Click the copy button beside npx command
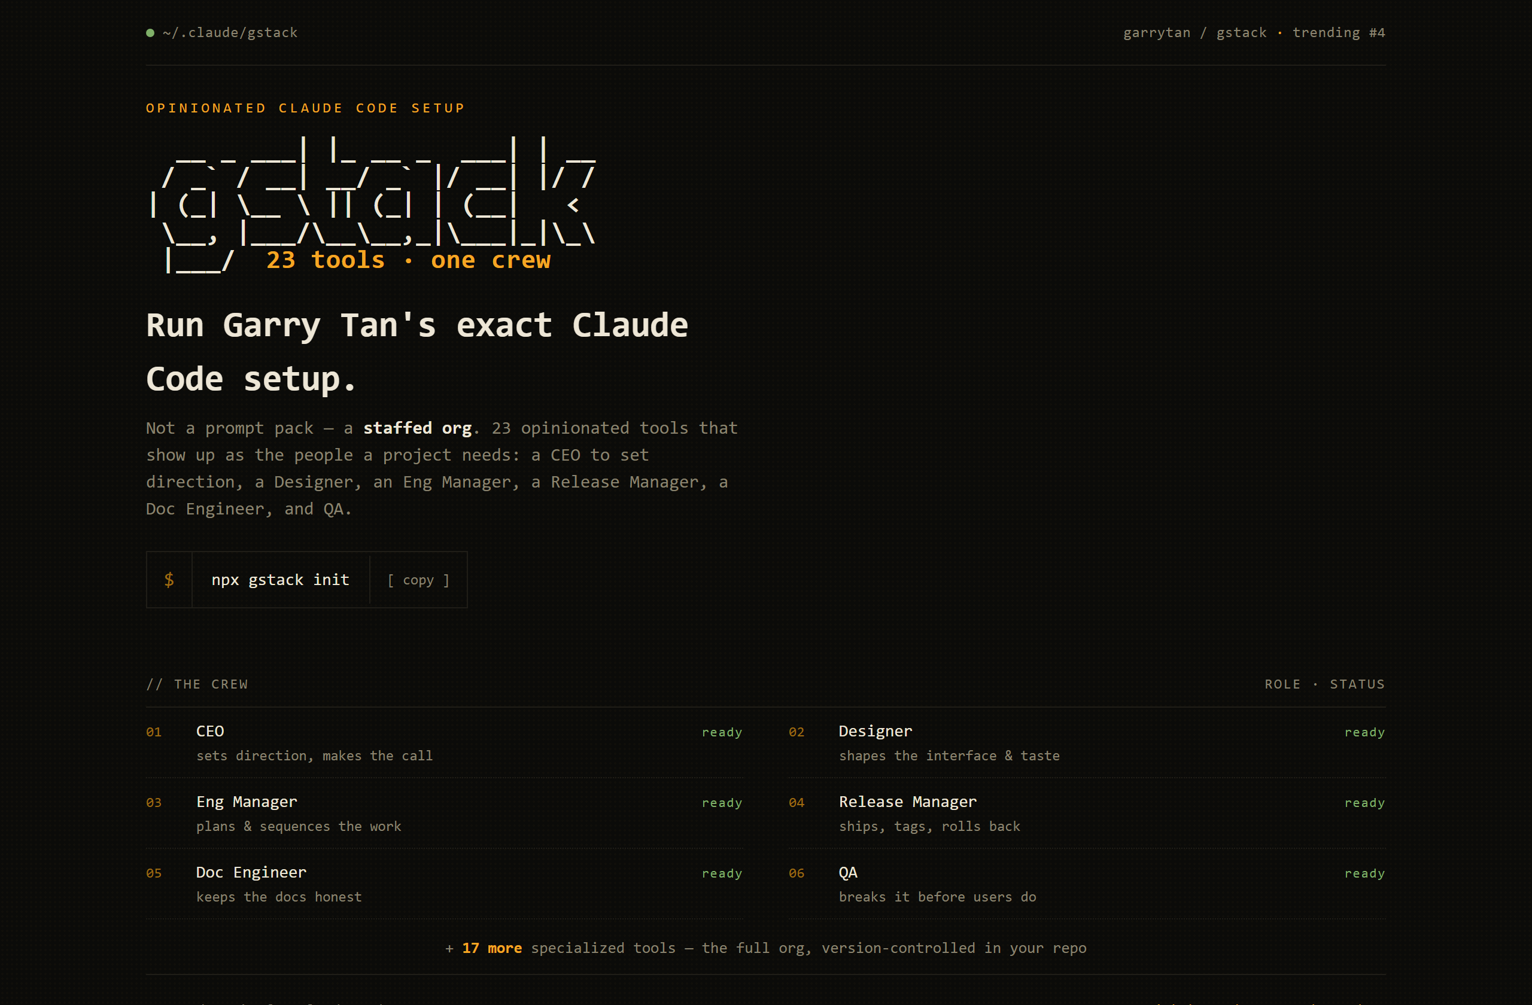 point(418,580)
